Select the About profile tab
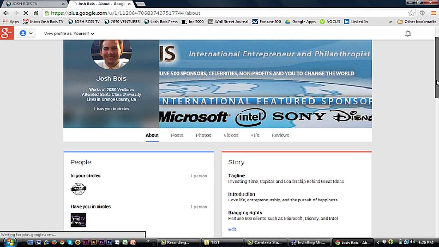439x247 pixels. pos(152,135)
